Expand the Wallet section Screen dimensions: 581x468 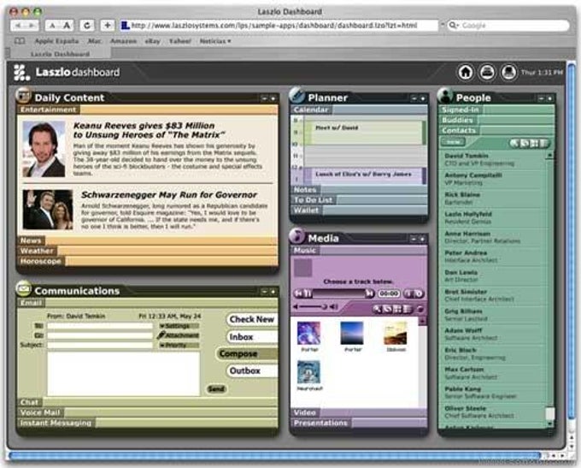[x=359, y=210]
